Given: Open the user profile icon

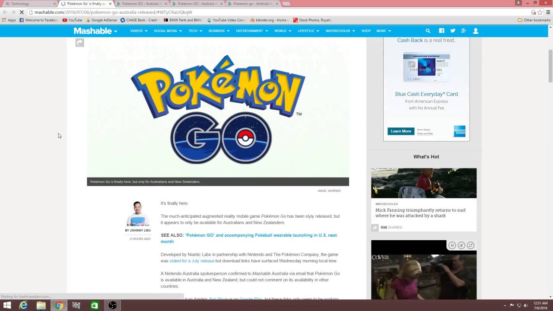Looking at the screenshot, I should point(476,31).
